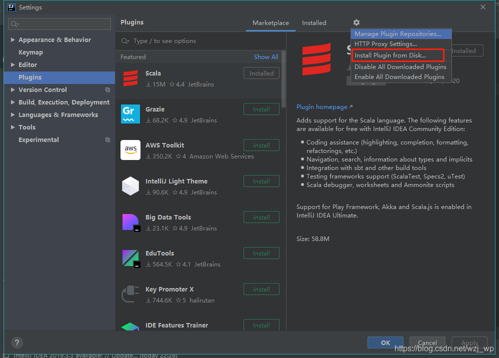Expand the Tools tree node

point(12,127)
